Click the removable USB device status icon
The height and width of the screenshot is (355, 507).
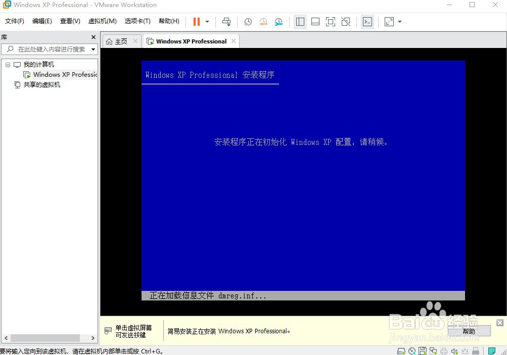[476, 351]
